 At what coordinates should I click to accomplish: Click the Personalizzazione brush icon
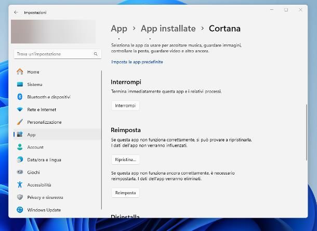(20, 122)
